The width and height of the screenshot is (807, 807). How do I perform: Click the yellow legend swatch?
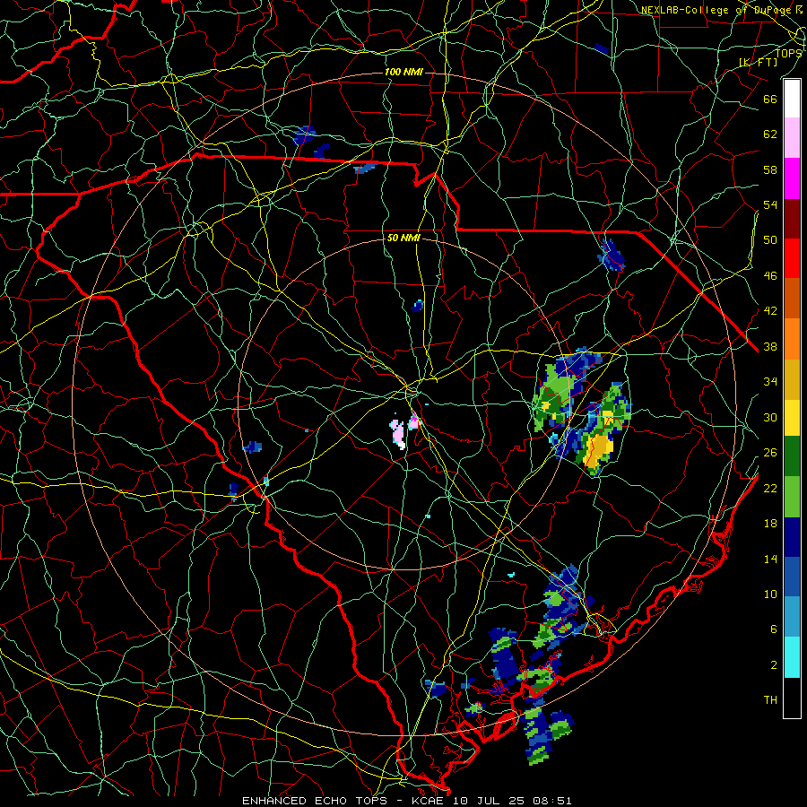[x=792, y=418]
